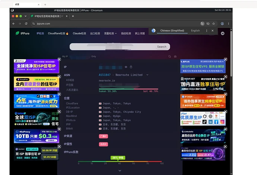Click the screenshot camera icon beside My IP
The image size is (257, 175).
tap(175, 56)
